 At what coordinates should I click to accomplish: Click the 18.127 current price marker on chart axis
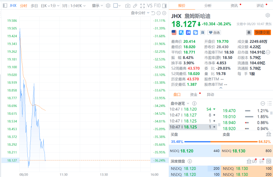[12, 160]
